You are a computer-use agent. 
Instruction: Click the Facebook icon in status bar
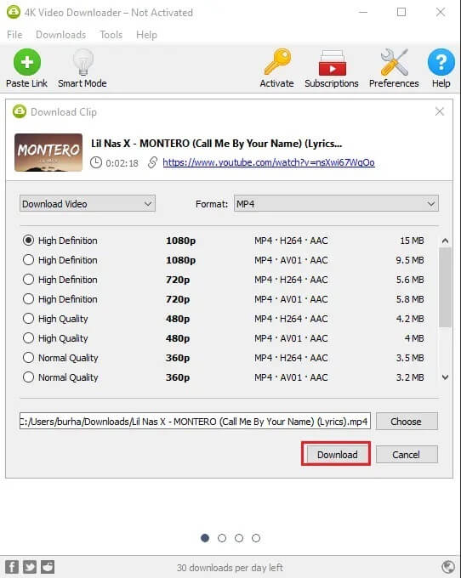coord(12,567)
